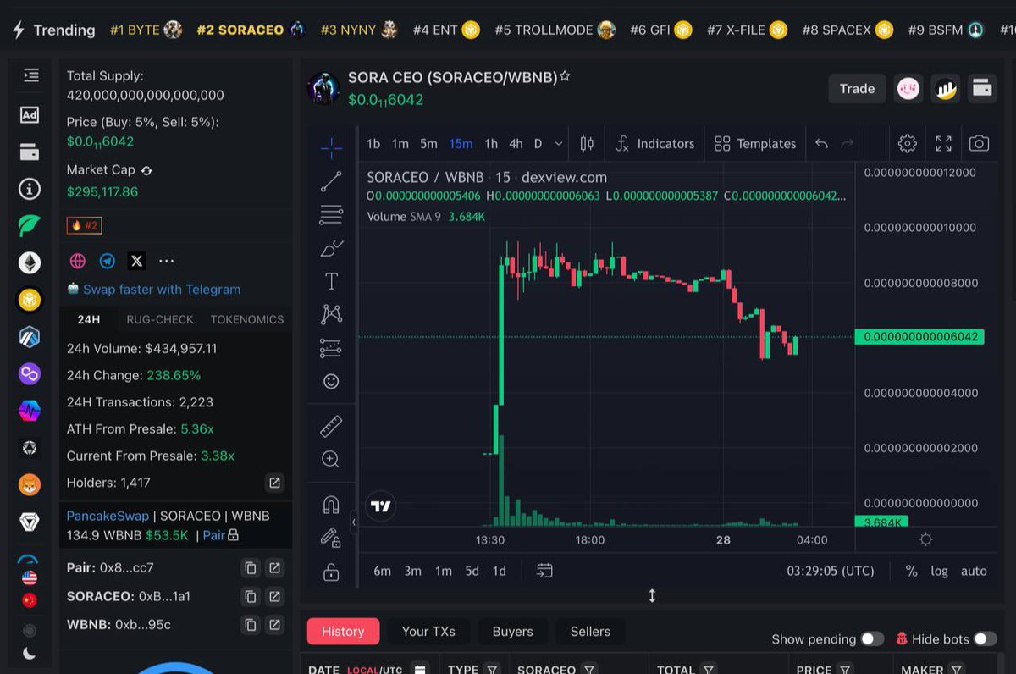Open the wallet icon beside Trade

(x=981, y=88)
